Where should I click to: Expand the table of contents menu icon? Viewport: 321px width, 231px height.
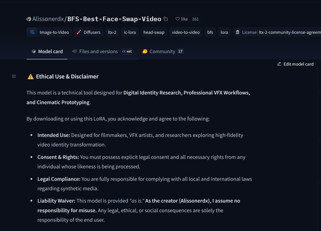pos(14,76)
